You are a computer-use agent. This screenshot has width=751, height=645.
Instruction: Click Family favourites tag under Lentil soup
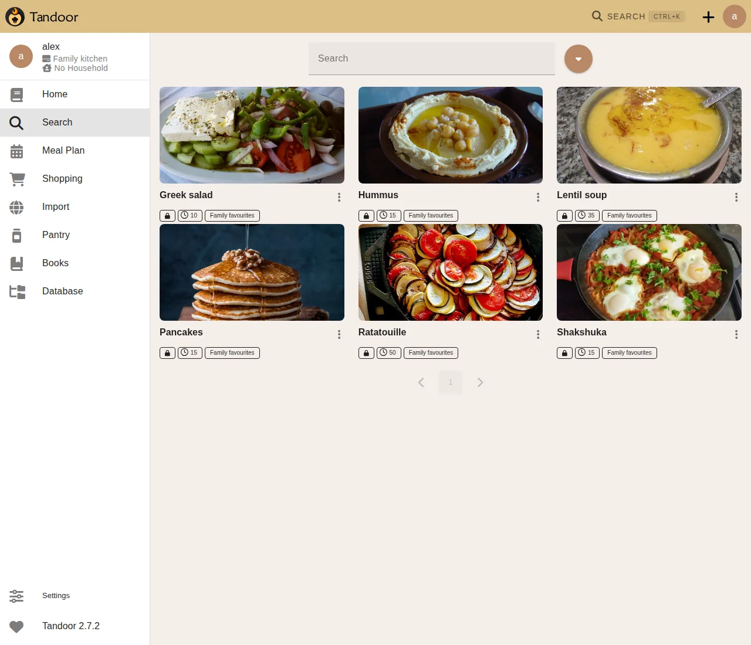coord(629,216)
